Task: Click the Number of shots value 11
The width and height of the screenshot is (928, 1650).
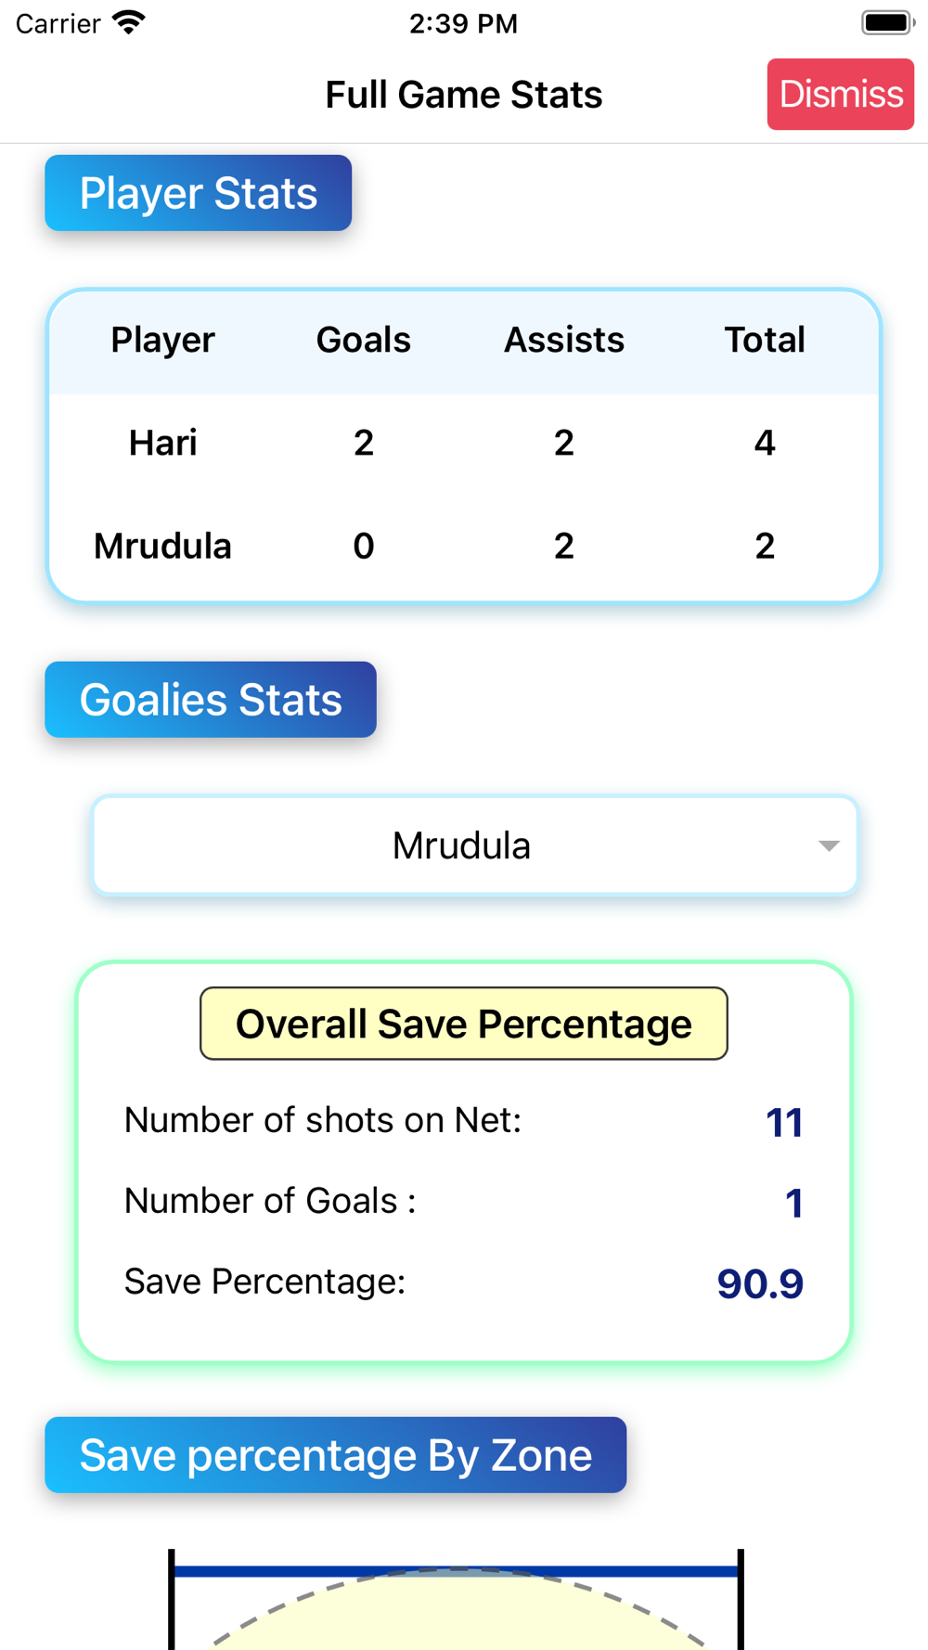Action: coord(784,1122)
